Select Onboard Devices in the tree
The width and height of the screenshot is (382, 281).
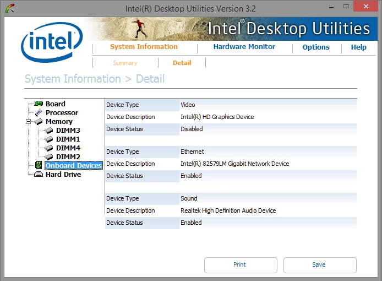(74, 165)
